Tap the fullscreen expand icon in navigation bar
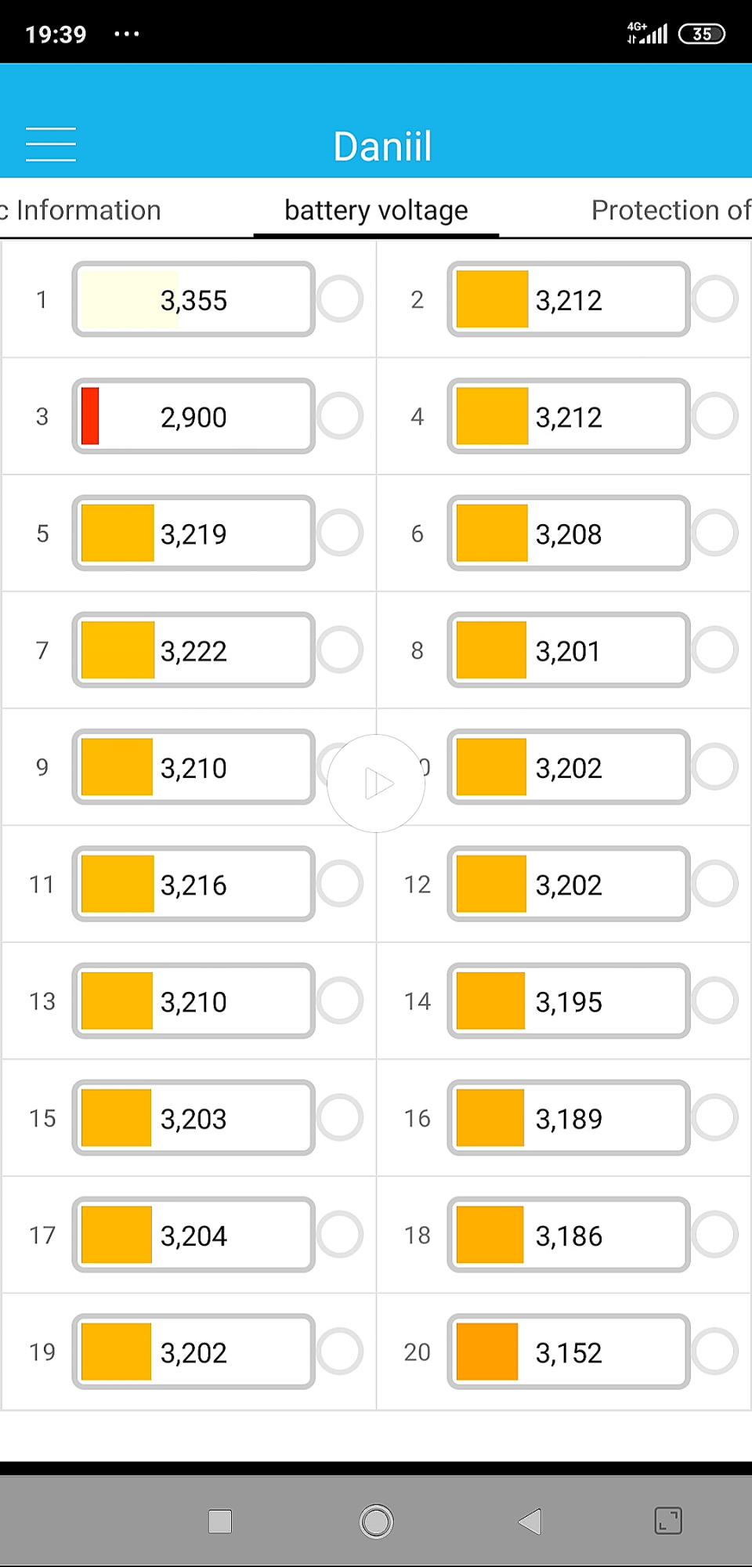Viewport: 752px width, 1567px height. point(668,1521)
